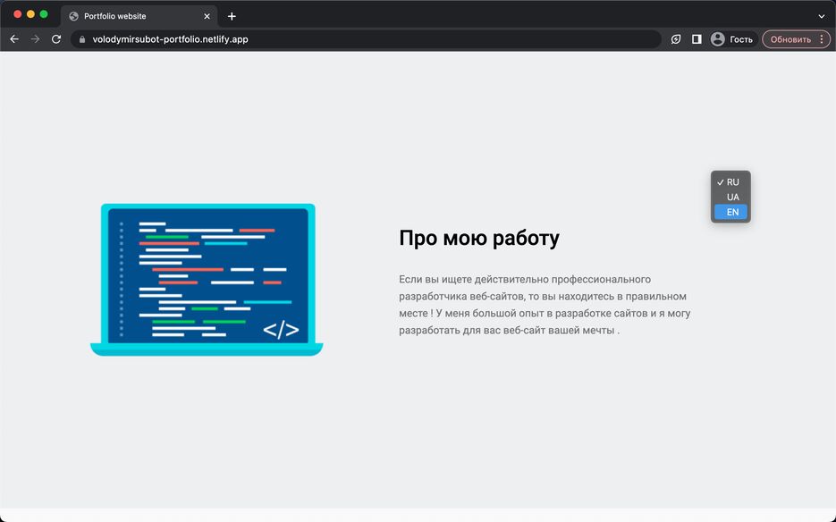Click the laptop code illustration
Screen dimensions: 836x522
206,280
